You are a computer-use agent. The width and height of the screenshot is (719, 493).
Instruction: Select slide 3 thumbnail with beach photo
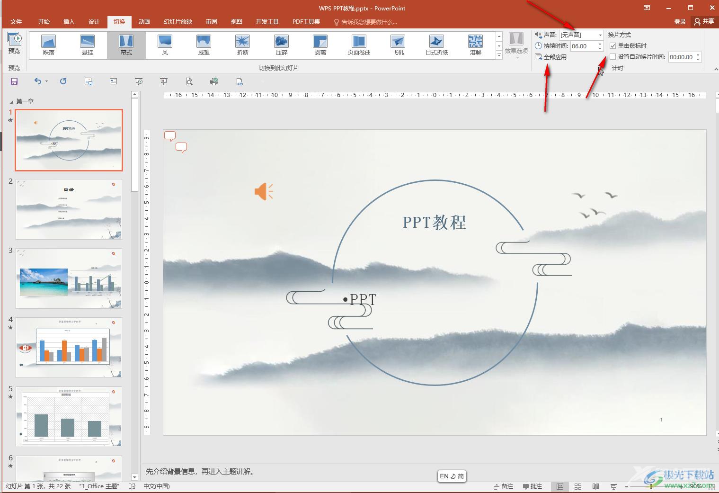pyautogui.click(x=69, y=278)
